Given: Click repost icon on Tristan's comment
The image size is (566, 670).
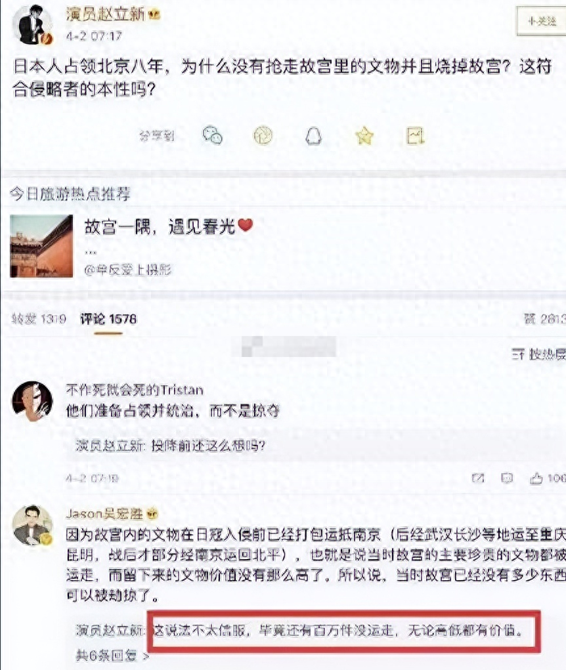Looking at the screenshot, I should pos(478,478).
